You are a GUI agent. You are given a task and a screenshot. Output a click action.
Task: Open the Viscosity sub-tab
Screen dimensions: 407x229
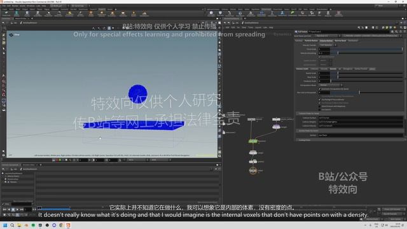pyautogui.click(x=324, y=69)
